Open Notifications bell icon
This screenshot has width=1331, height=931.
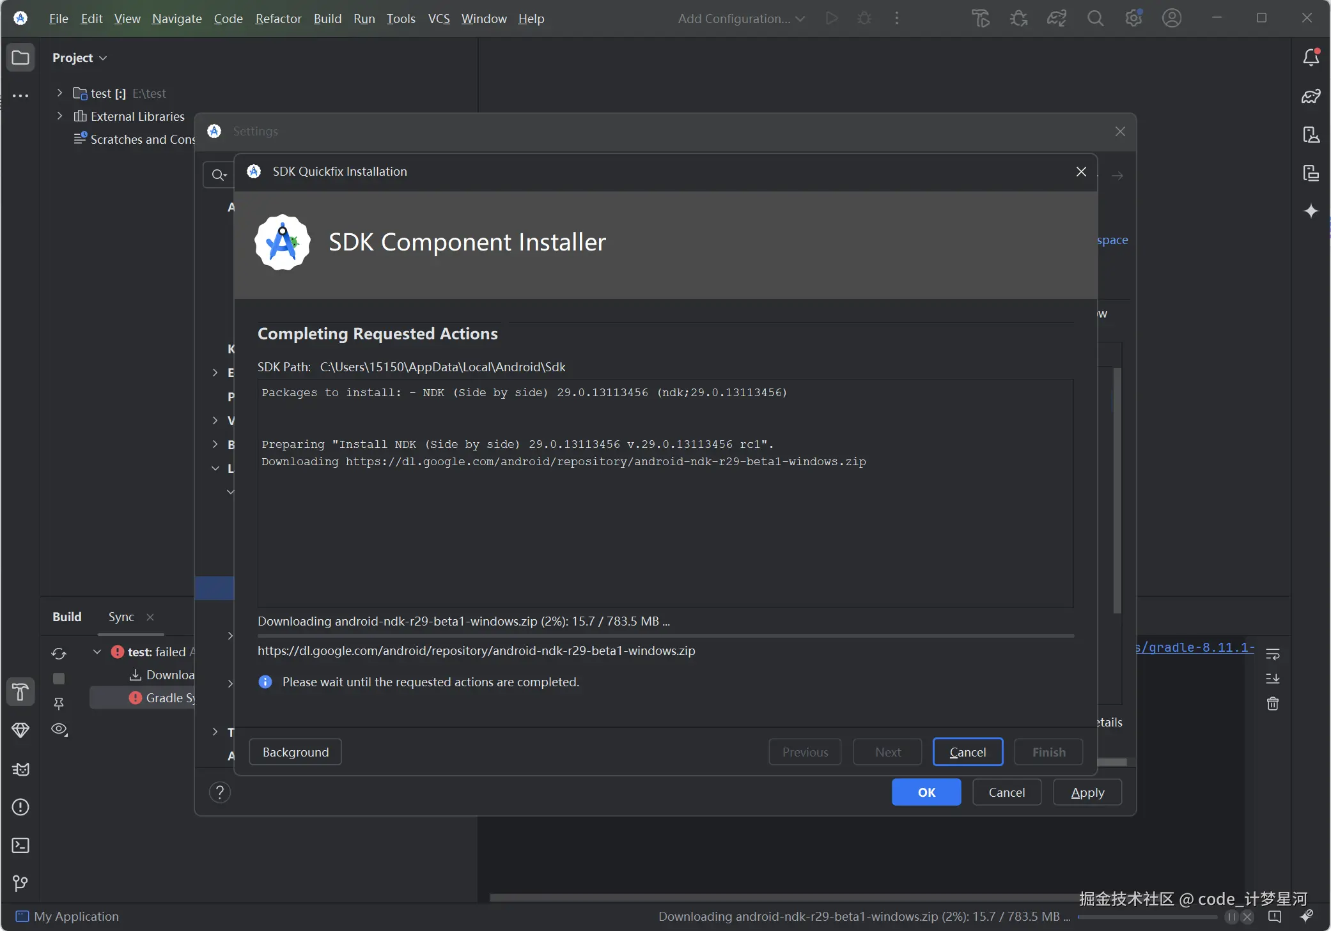click(1311, 58)
